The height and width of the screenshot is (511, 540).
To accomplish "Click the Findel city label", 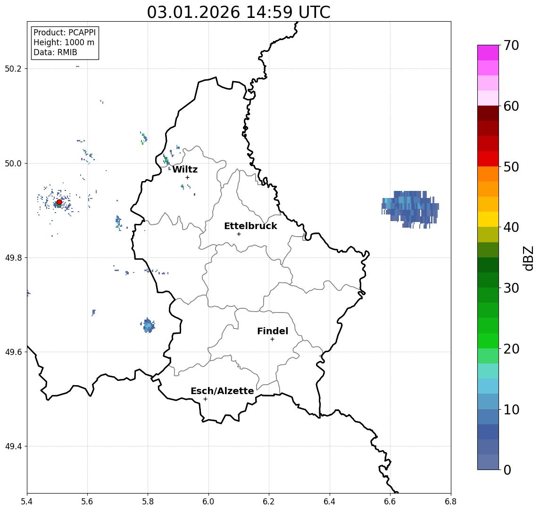I will pos(273,331).
